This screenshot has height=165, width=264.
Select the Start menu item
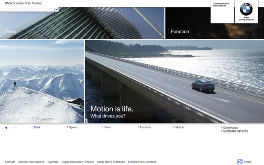pos(37,127)
